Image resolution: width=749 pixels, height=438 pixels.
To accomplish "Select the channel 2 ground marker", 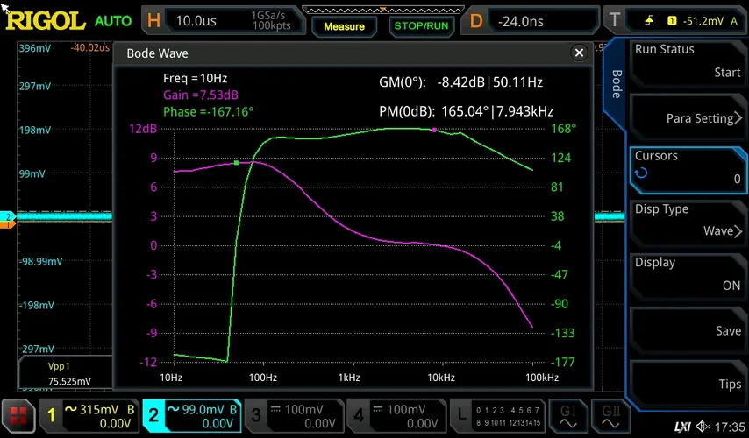I will [8, 216].
